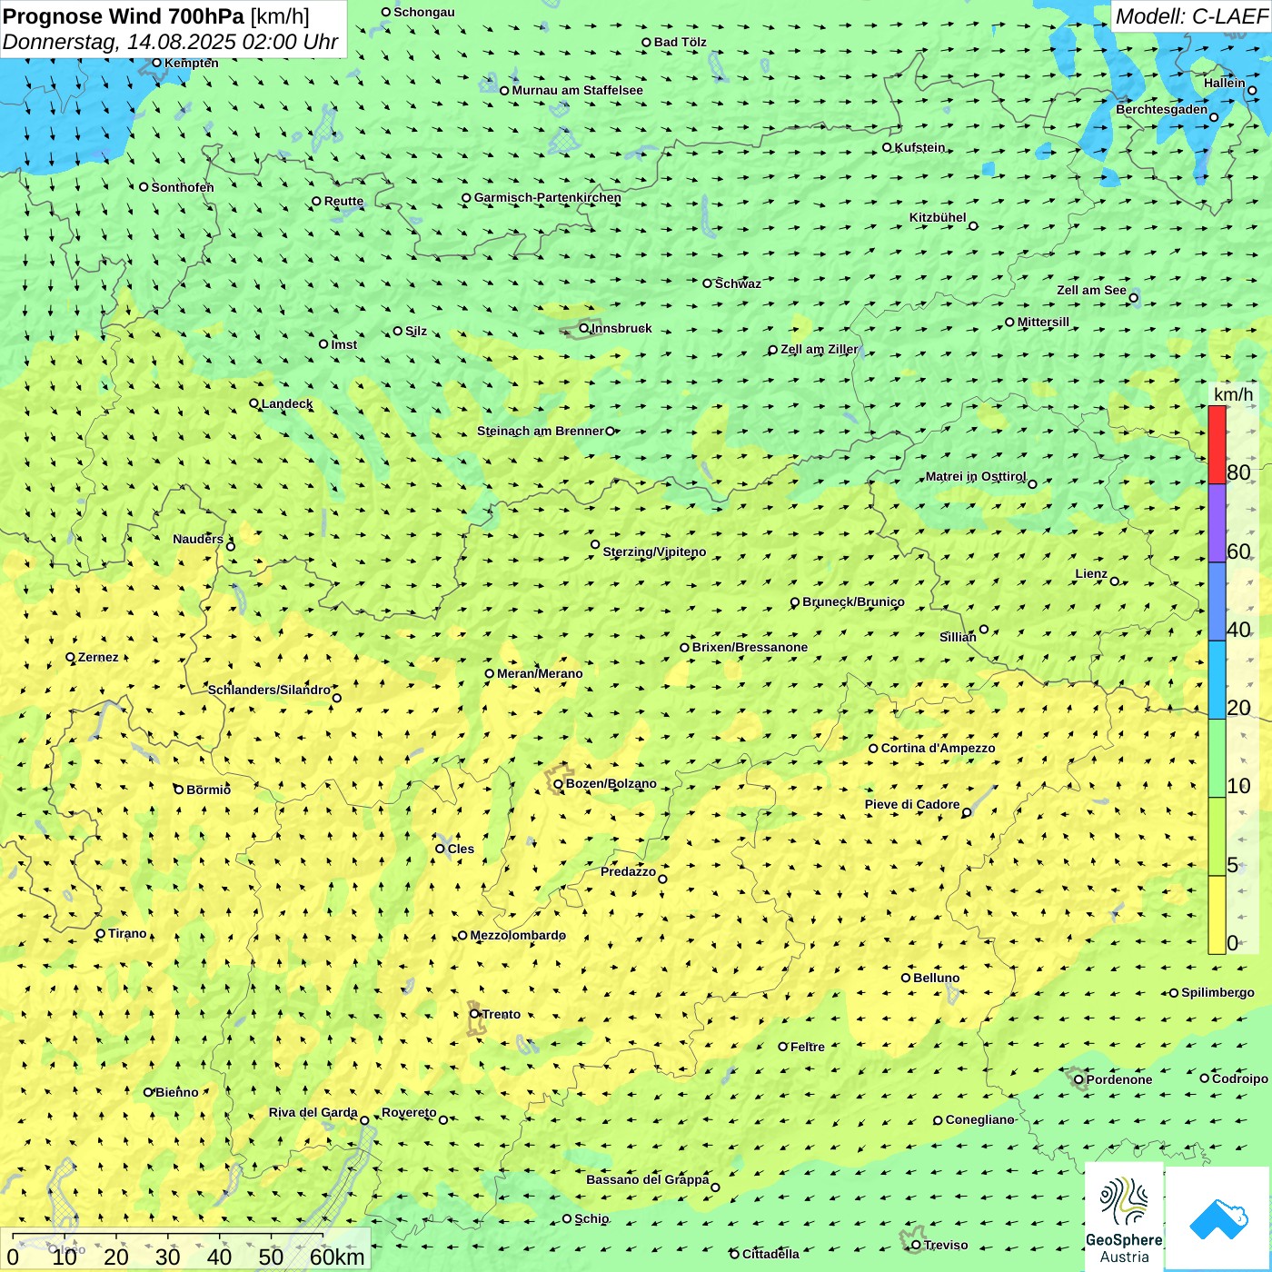Click the Mittersill label
The width and height of the screenshot is (1272, 1272).
click(x=1043, y=322)
